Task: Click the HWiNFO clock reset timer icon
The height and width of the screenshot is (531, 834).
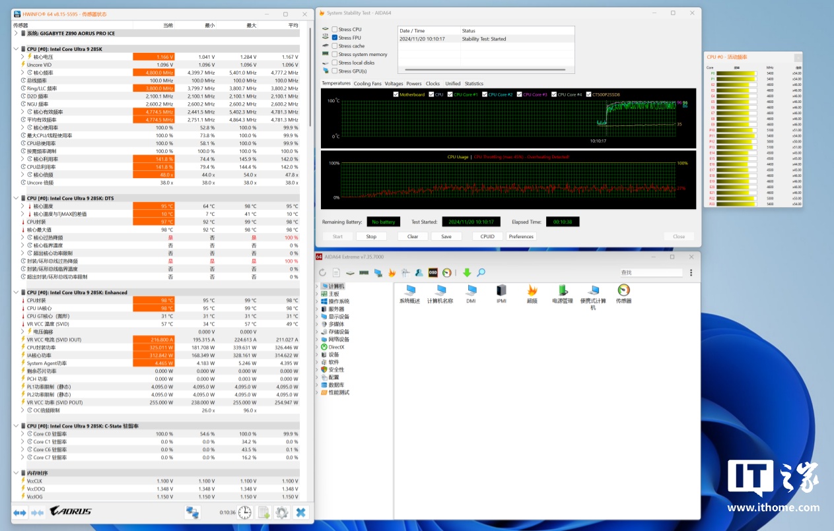Action: coord(245,513)
